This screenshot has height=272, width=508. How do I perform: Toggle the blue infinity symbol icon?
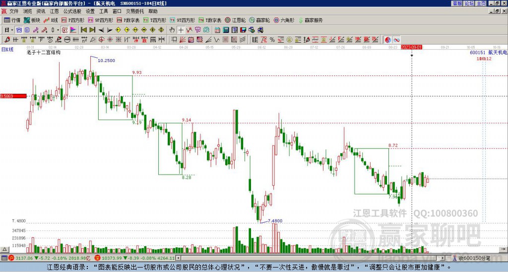coord(396,40)
